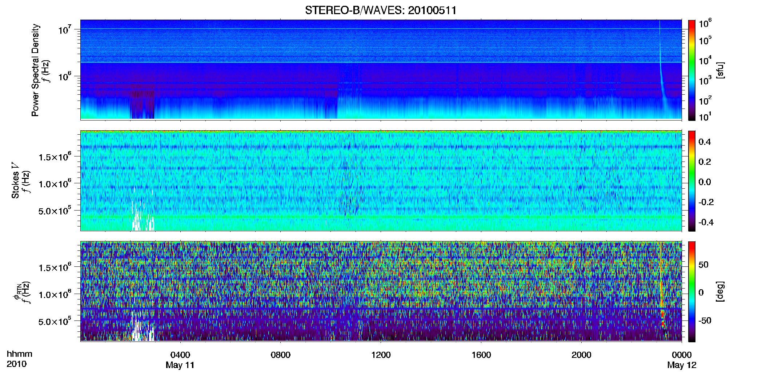Click the "May 12" date label
The width and height of the screenshot is (762, 392).
click(x=682, y=365)
